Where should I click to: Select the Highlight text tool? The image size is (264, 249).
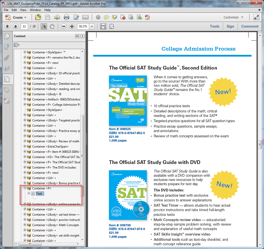(x=115, y=17)
